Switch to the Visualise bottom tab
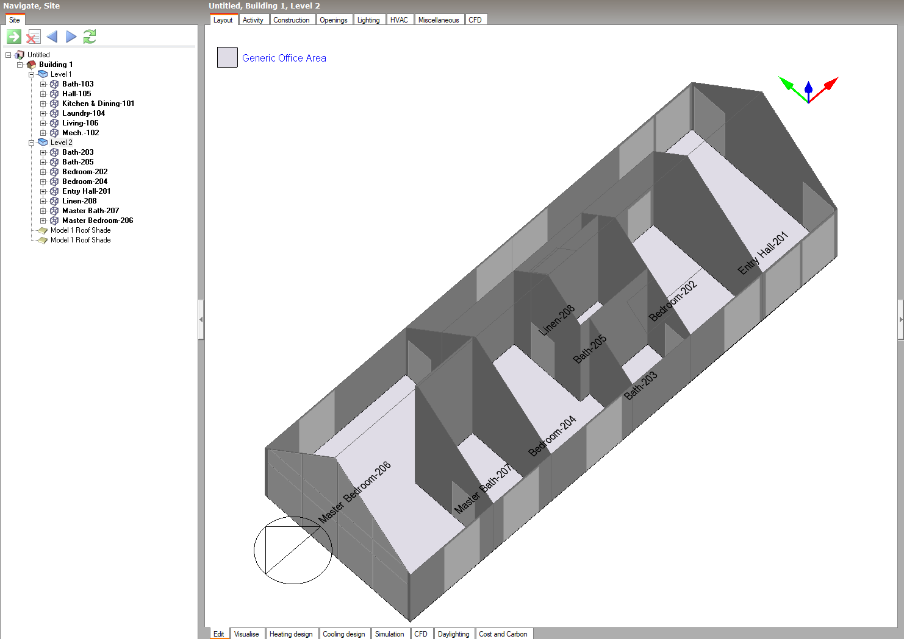 click(246, 634)
